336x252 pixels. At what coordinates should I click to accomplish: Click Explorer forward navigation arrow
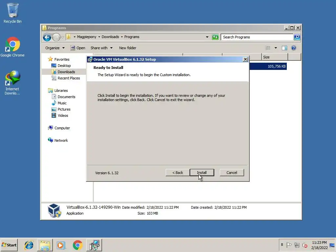(56, 37)
